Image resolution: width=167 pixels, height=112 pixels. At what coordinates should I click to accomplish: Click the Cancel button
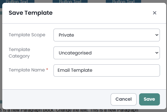(123, 99)
